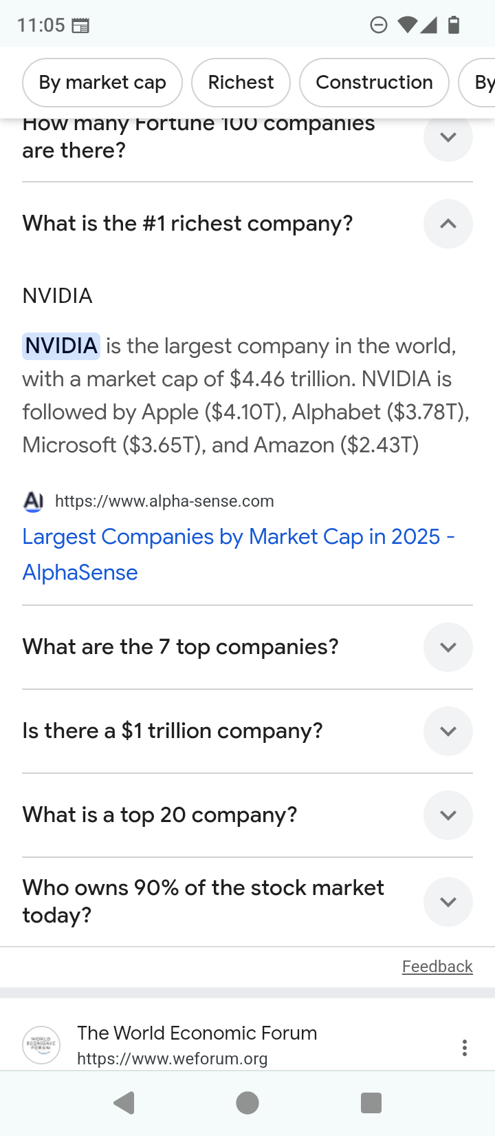Tap the calendar icon in status bar

tap(80, 26)
